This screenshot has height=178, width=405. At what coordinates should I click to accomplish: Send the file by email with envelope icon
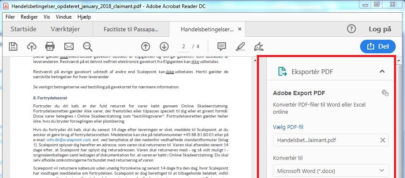(x=69, y=47)
